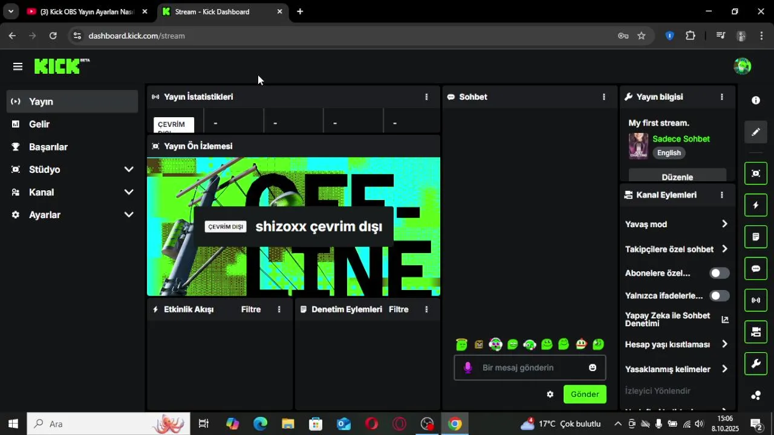Open Yavaş mod options

677,224
